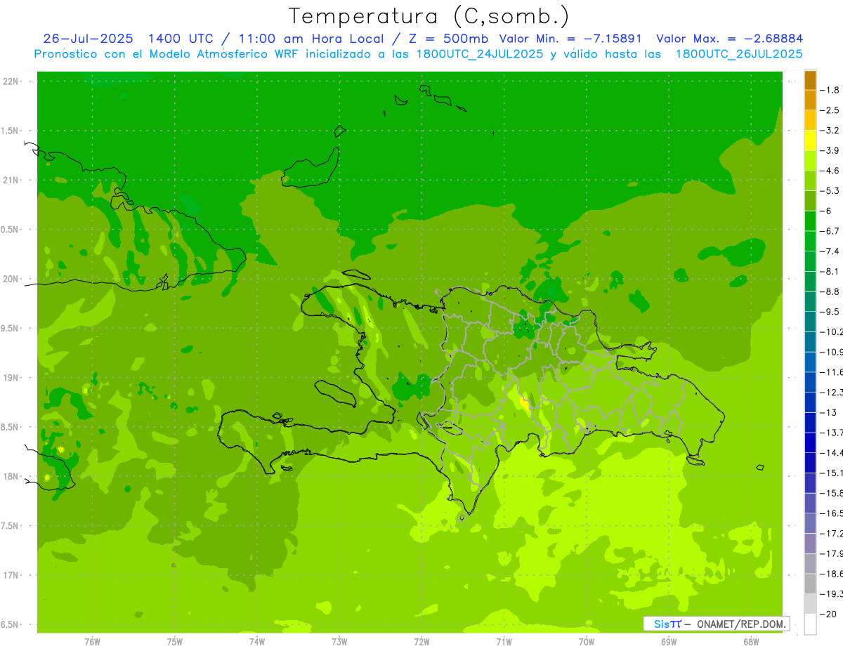Click the "-3.2" colorbar label
Viewport: 843px width, 651px height.
click(830, 130)
